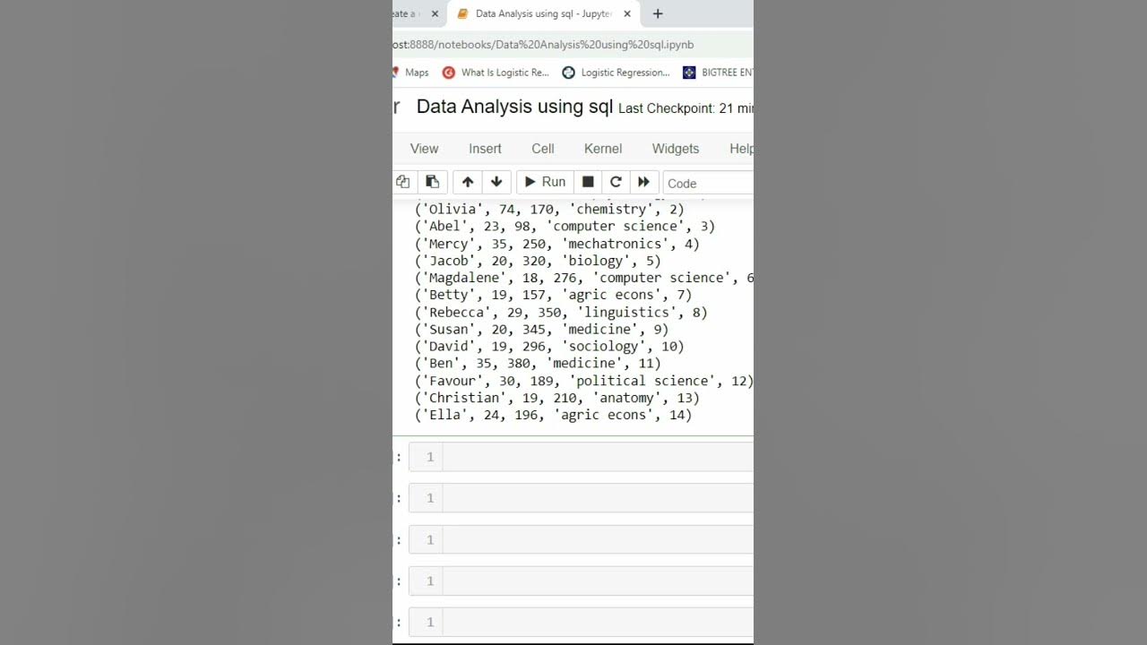Close the Data Analysis using sql tab
This screenshot has width=1147, height=645.
coord(627,13)
